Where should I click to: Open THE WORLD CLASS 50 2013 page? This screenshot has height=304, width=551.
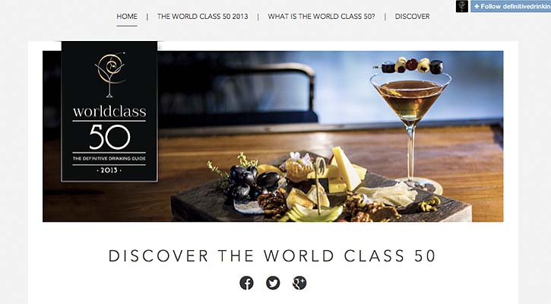point(202,17)
